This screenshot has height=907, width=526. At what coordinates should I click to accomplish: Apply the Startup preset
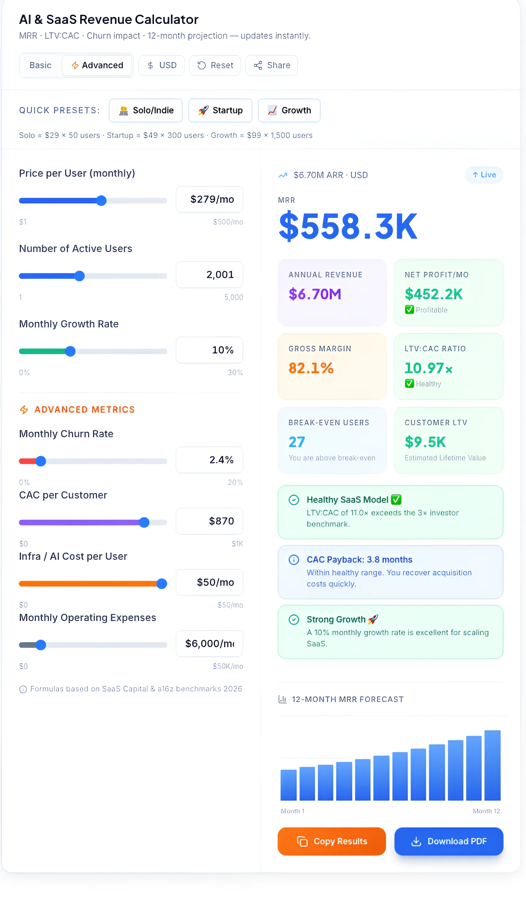[x=220, y=111]
